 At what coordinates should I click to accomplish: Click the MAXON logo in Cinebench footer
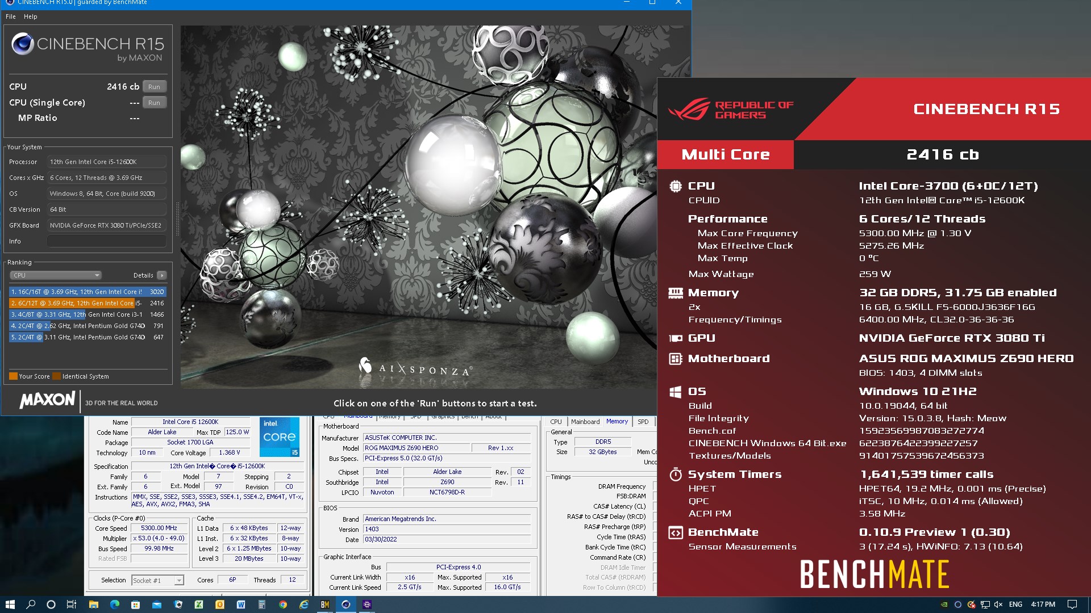click(47, 400)
